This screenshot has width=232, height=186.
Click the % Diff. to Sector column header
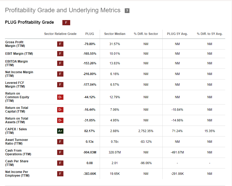point(146,34)
